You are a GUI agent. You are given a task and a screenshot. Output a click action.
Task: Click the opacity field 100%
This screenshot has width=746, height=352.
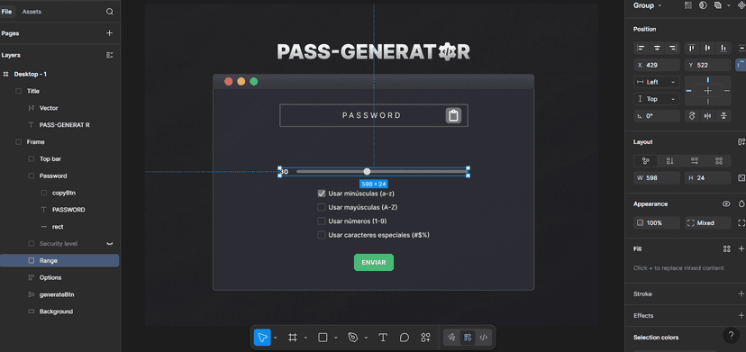[x=657, y=222]
